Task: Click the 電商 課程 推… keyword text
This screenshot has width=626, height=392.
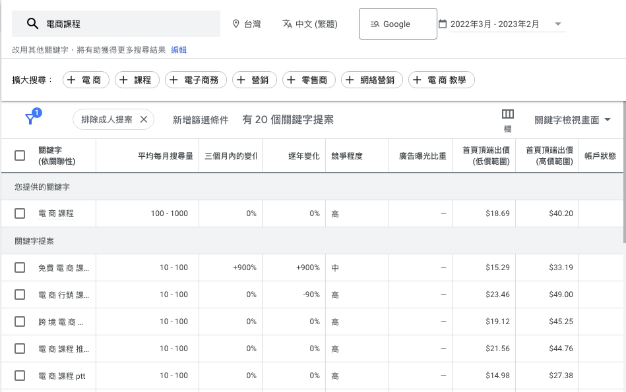Action: [63, 349]
